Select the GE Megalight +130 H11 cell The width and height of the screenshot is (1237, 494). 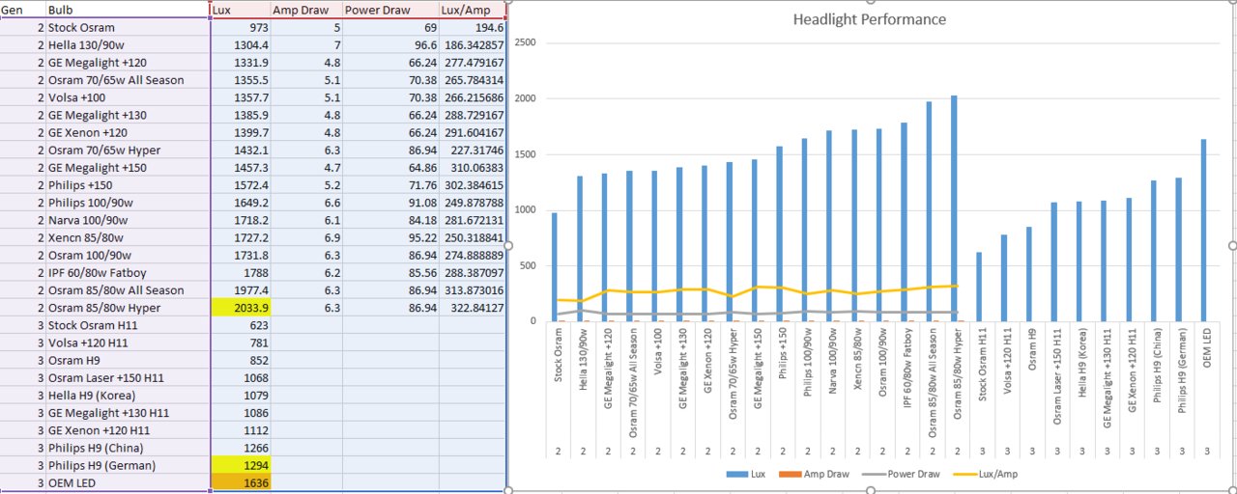128,412
